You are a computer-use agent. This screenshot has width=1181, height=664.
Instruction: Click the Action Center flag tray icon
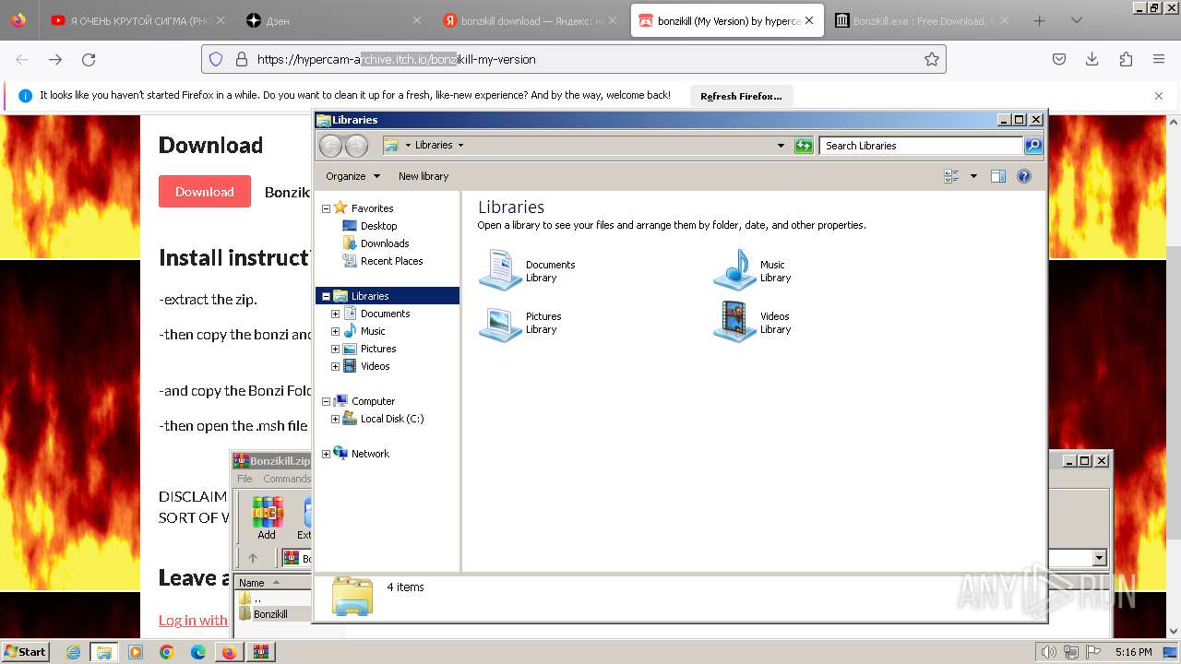(1094, 652)
